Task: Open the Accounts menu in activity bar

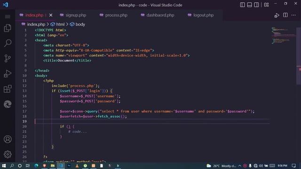Action: coord(8,139)
